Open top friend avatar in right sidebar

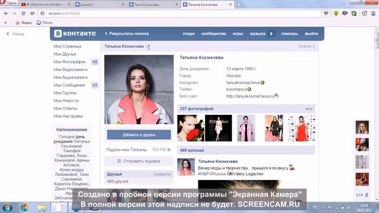pyautogui.click(x=362, y=127)
